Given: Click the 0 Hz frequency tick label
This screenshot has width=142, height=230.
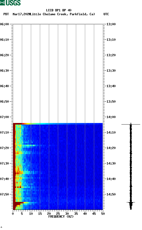Looking at the screenshot, I should point(13,214).
